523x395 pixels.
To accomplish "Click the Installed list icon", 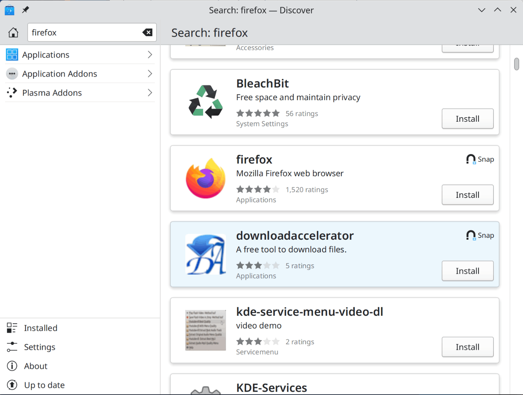I will [12, 328].
